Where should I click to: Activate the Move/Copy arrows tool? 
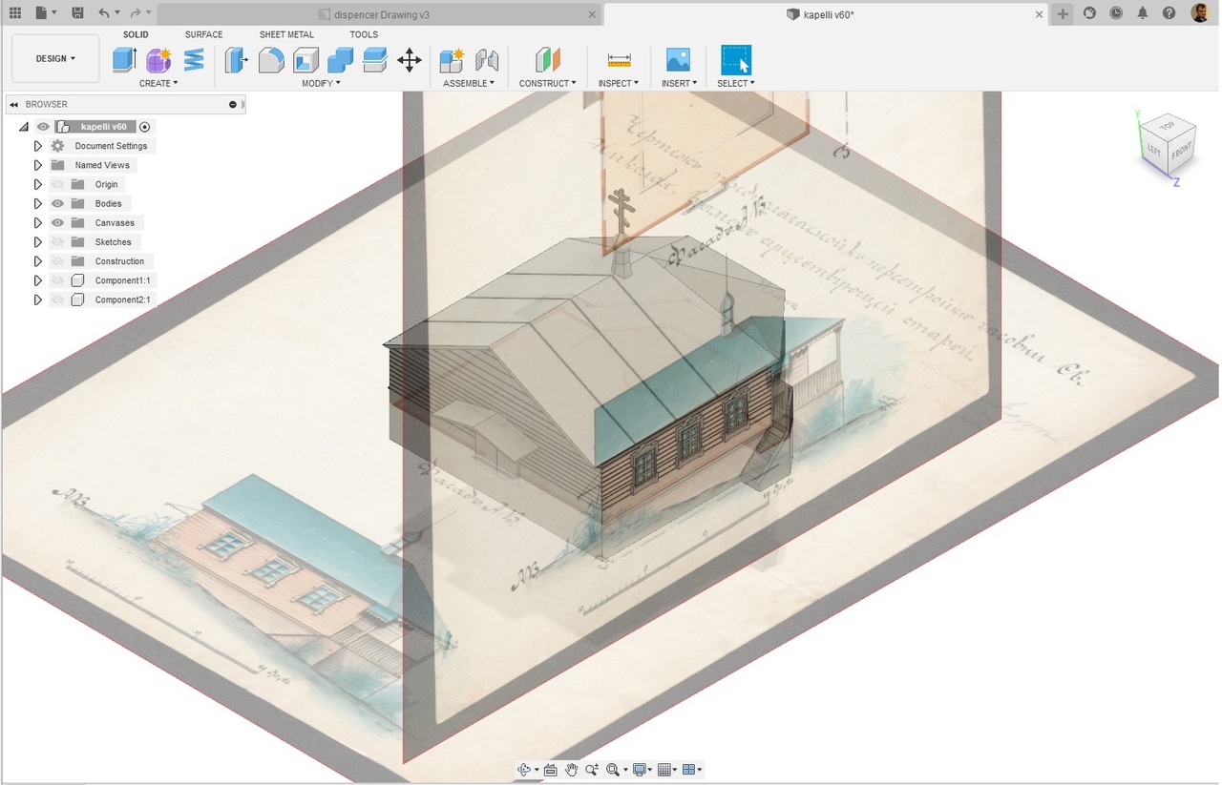tap(409, 60)
